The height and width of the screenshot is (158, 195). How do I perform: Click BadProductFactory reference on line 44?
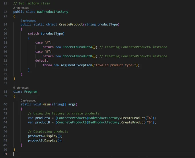[104, 122]
